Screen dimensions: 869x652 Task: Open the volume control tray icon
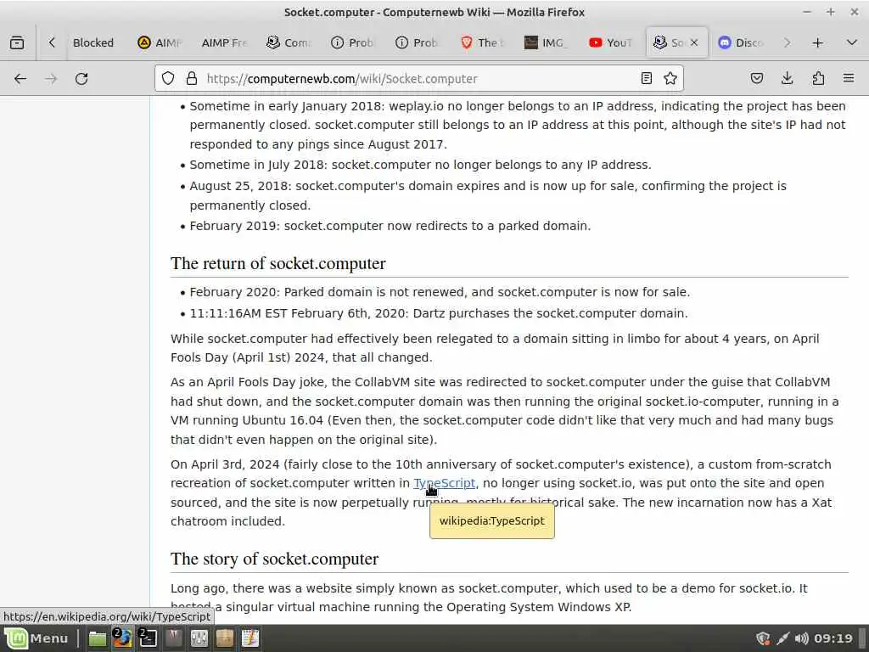[x=801, y=638]
